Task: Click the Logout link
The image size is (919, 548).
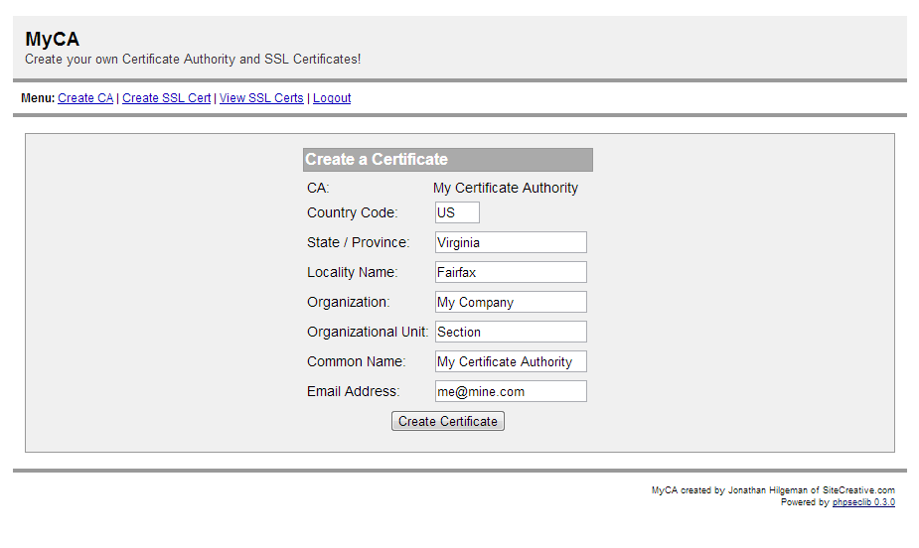Action: click(x=332, y=97)
